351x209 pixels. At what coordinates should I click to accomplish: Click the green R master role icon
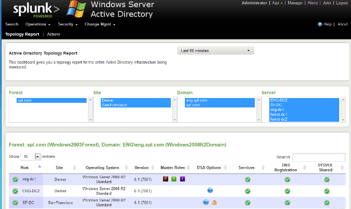tap(174, 179)
